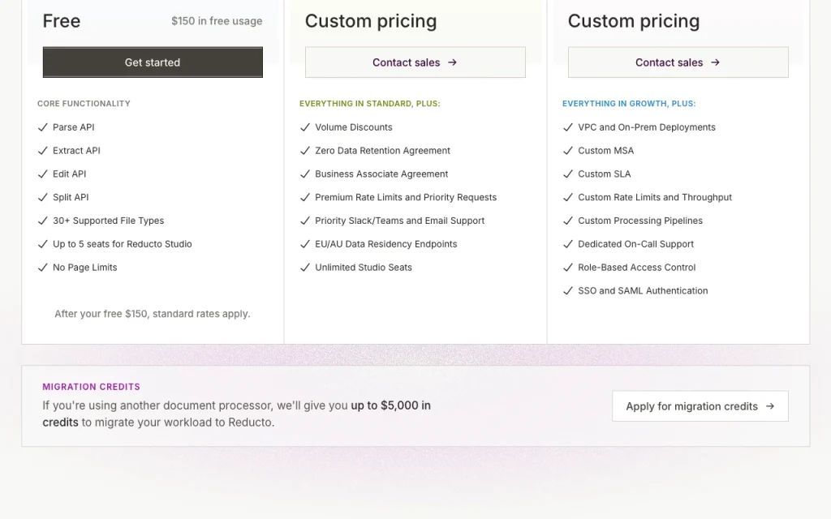Click checkmark beside Custom SLA
Viewport: 831px width, 519px height.
pyautogui.click(x=567, y=174)
